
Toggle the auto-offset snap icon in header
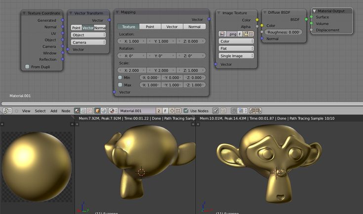coord(234,111)
